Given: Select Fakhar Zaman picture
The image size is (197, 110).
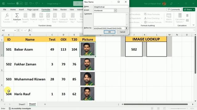Looking at the screenshot, I should pyautogui.click(x=87, y=64).
